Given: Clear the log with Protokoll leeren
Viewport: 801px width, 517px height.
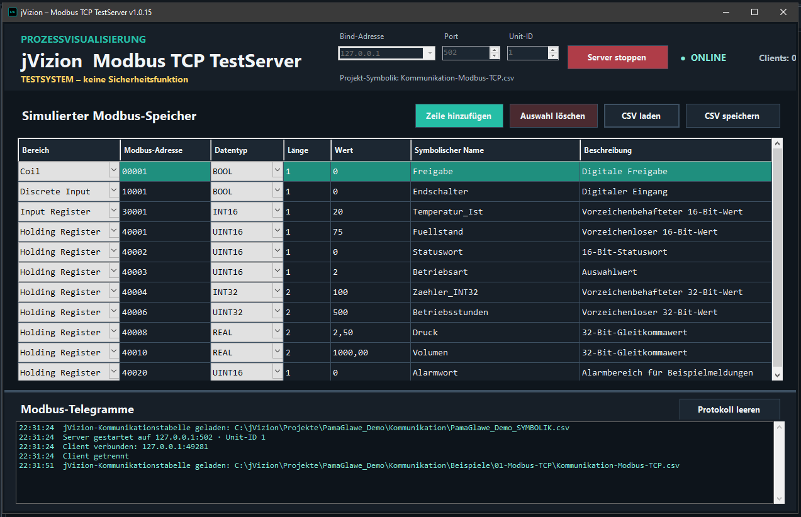Looking at the screenshot, I should [x=729, y=409].
